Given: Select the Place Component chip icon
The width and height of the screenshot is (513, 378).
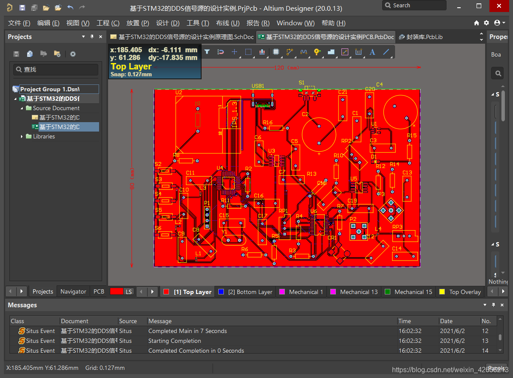Looking at the screenshot, I should [x=276, y=52].
